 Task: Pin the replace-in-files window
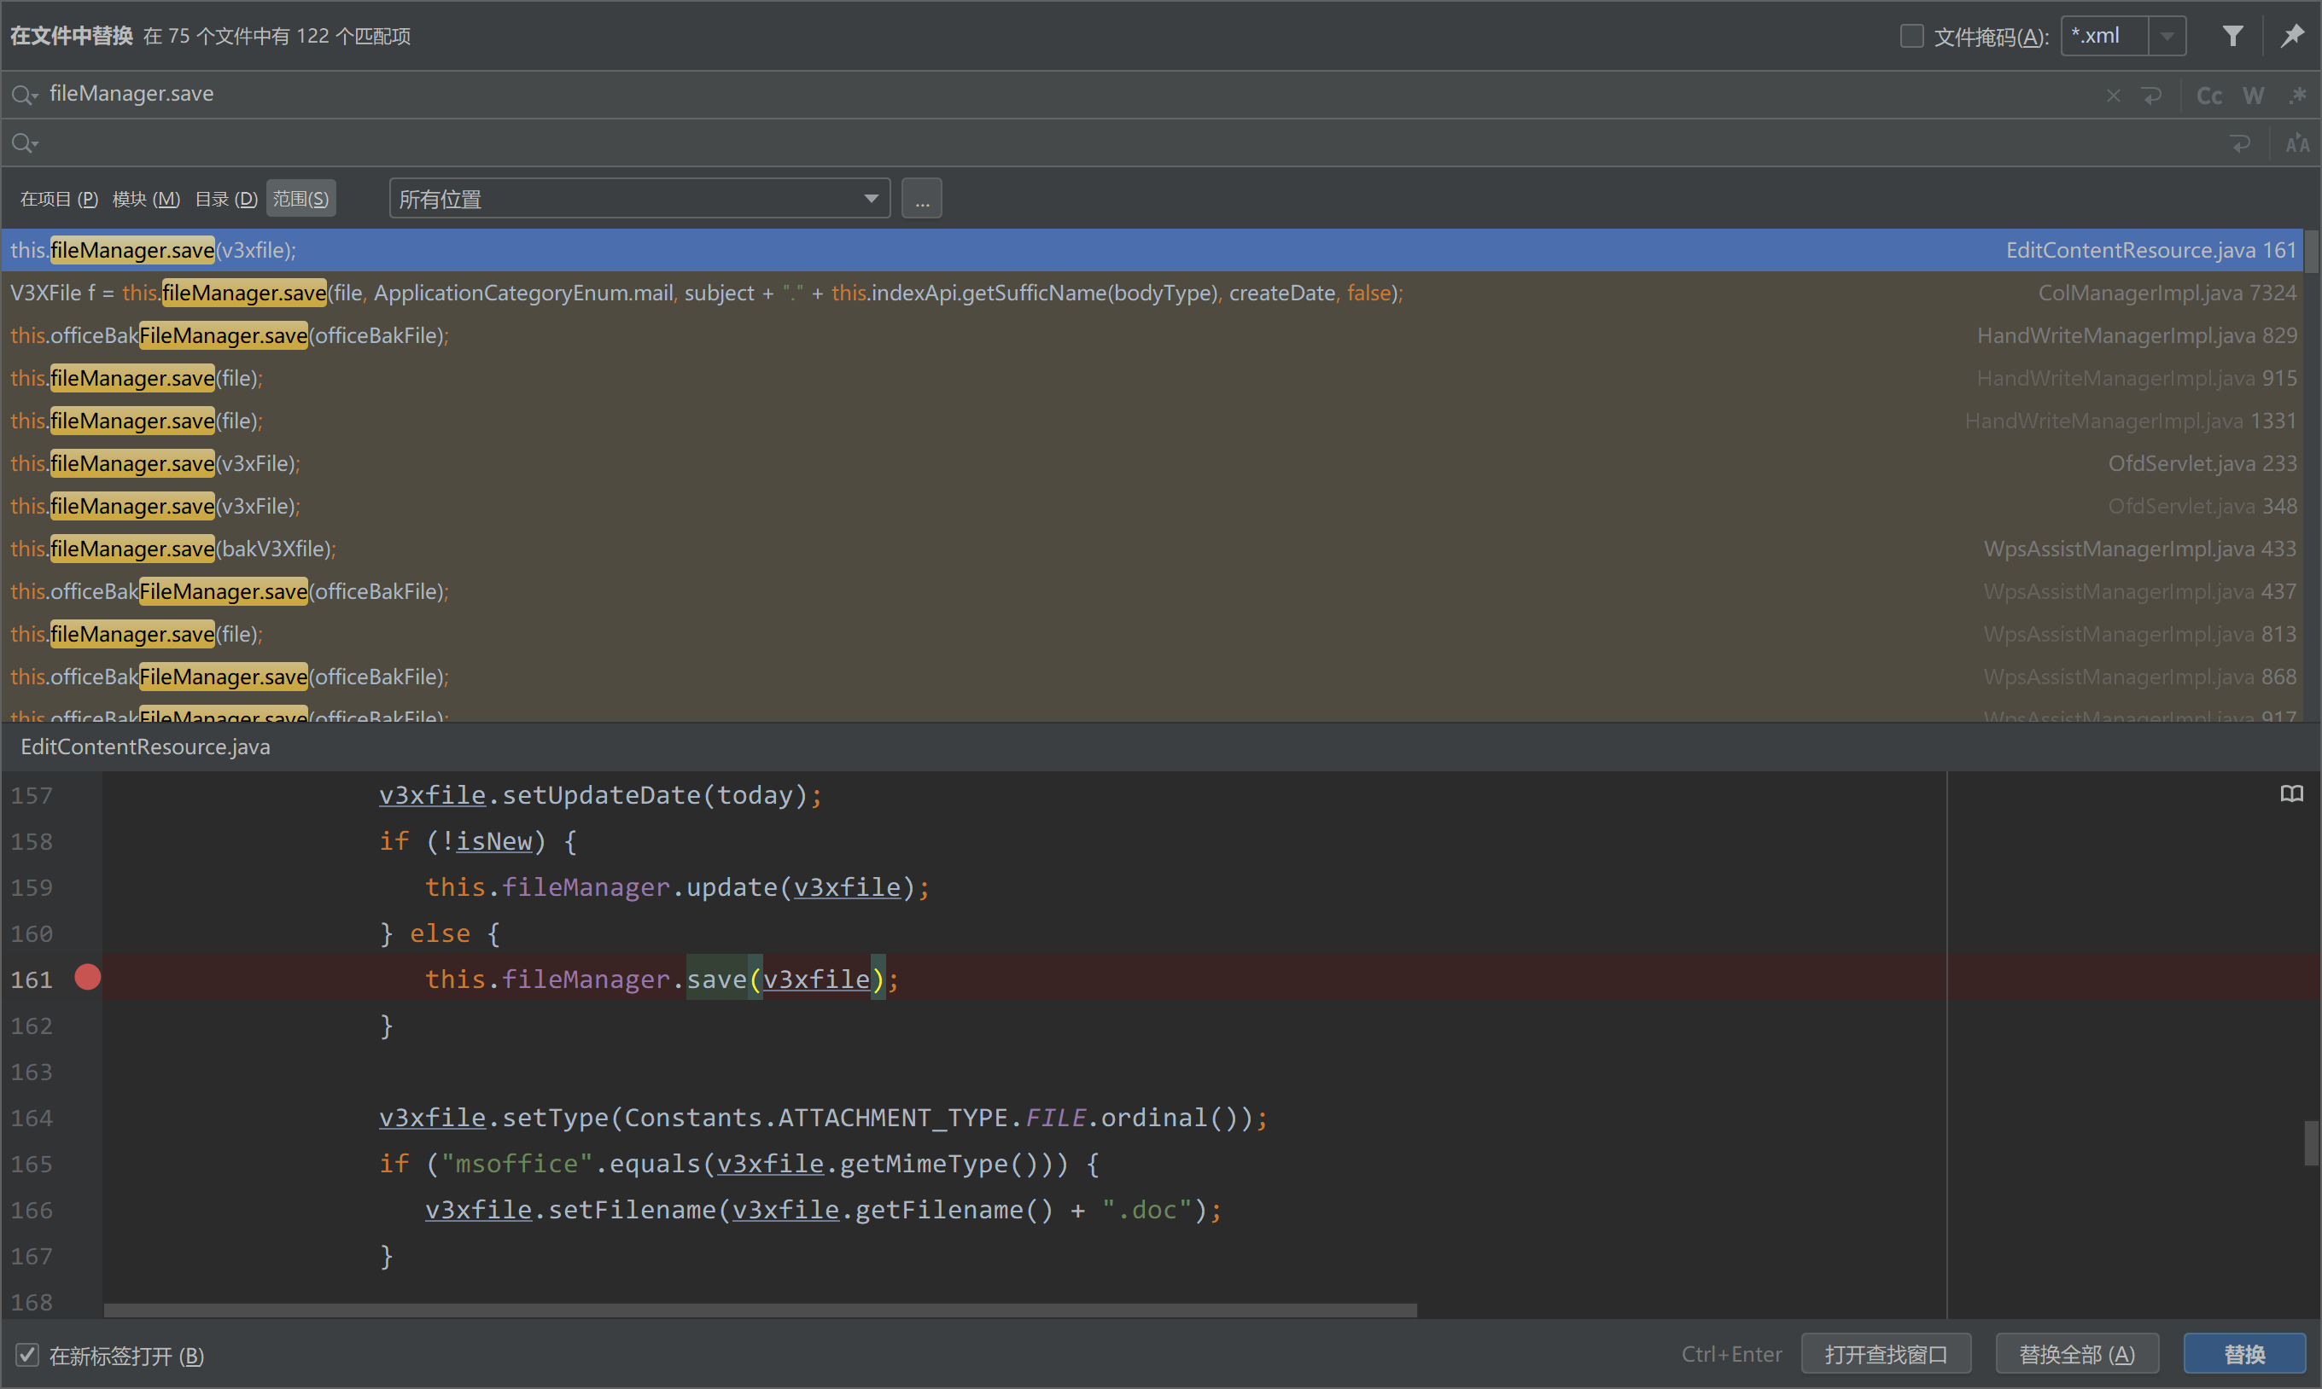pos(2291,37)
